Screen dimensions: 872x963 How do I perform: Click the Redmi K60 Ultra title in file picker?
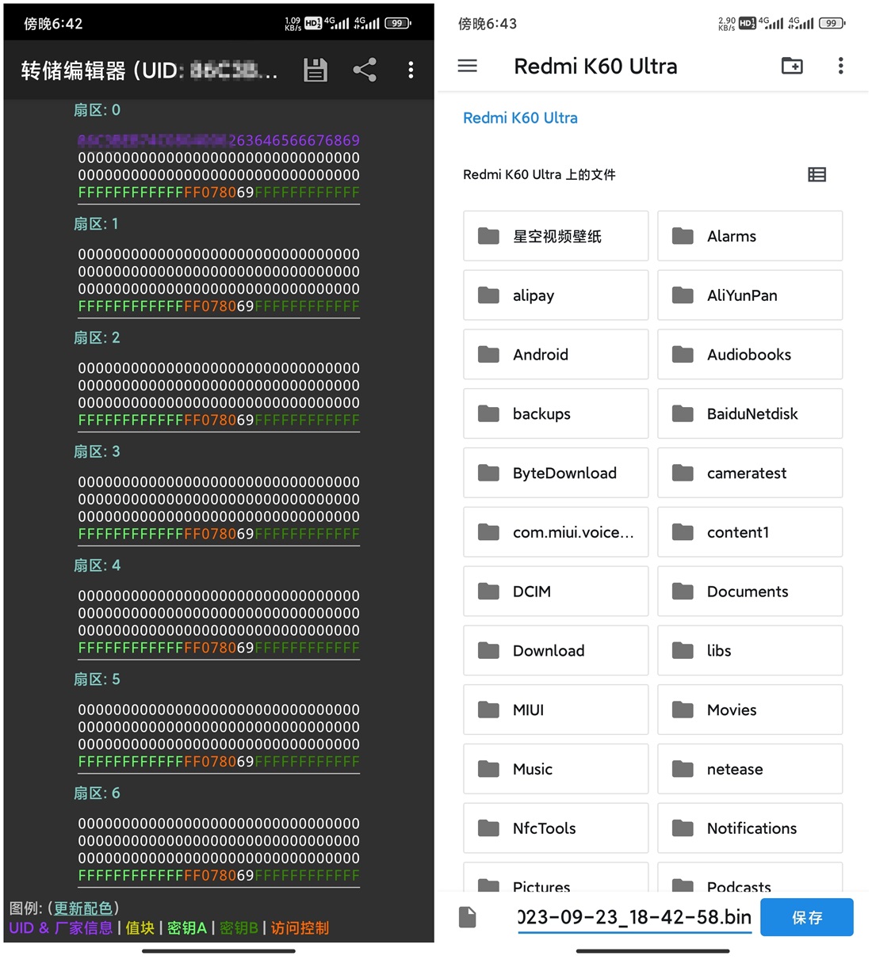595,66
